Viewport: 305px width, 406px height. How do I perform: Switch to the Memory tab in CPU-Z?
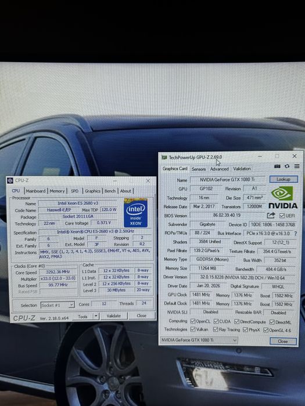[x=57, y=191]
